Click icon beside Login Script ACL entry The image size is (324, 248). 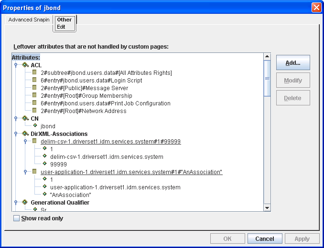34,80
